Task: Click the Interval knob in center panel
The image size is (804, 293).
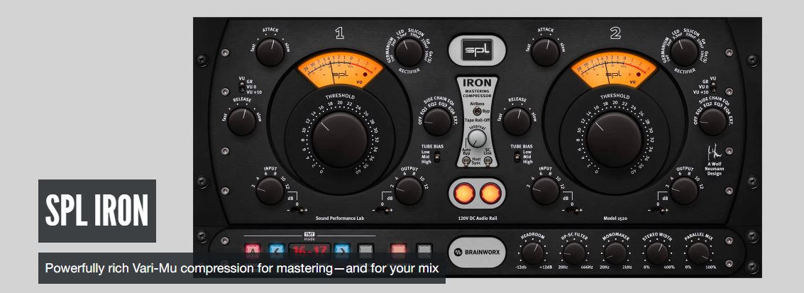Action: [477, 138]
